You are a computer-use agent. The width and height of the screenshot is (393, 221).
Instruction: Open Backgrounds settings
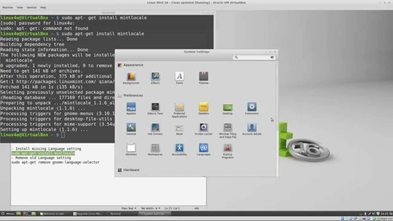coord(131,78)
